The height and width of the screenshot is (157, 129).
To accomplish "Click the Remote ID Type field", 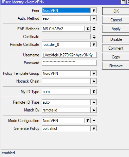I will click(x=66, y=102).
